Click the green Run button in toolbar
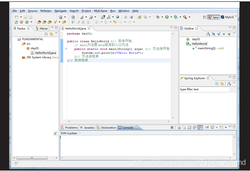This screenshot has width=250, height=171. pyautogui.click(x=167, y=17)
